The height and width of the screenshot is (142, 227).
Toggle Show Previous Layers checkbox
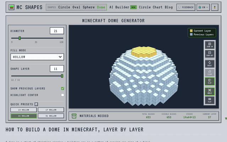coord(62,88)
